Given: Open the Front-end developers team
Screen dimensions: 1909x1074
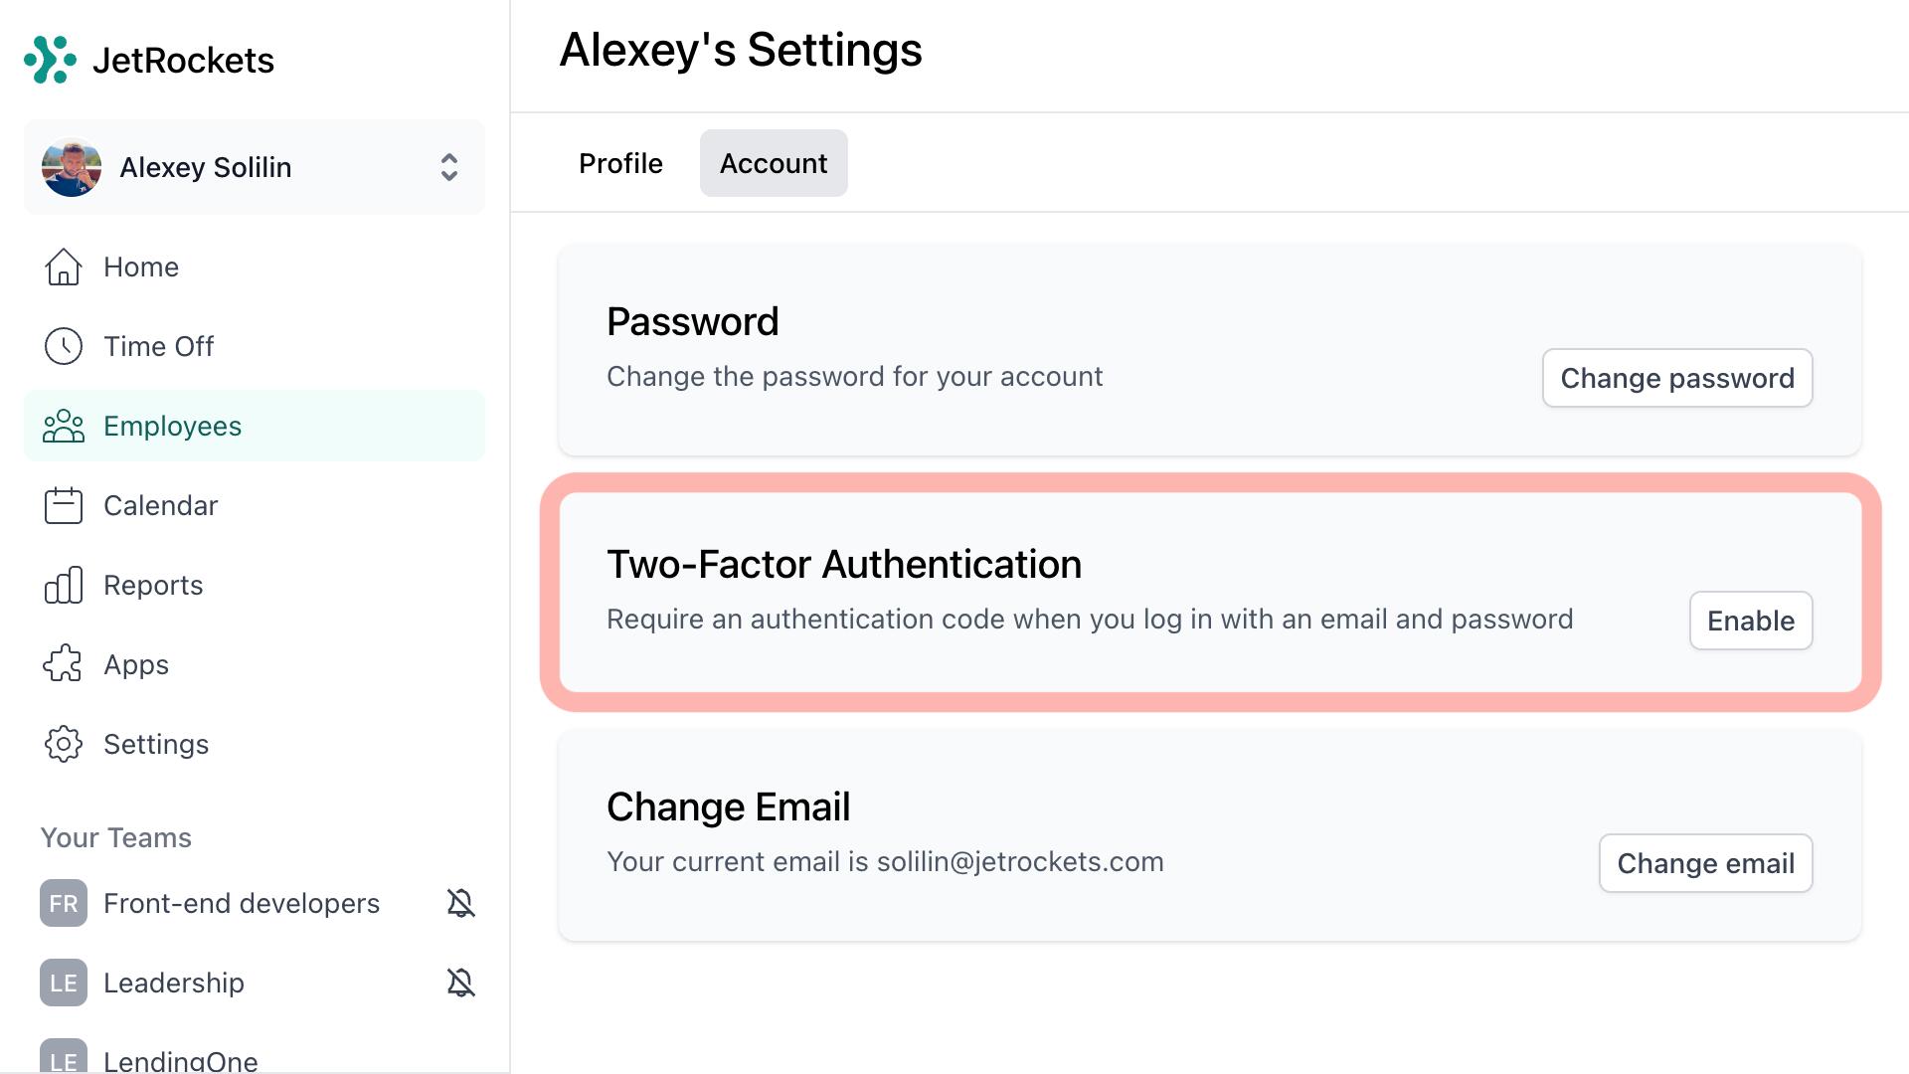Looking at the screenshot, I should click(241, 903).
